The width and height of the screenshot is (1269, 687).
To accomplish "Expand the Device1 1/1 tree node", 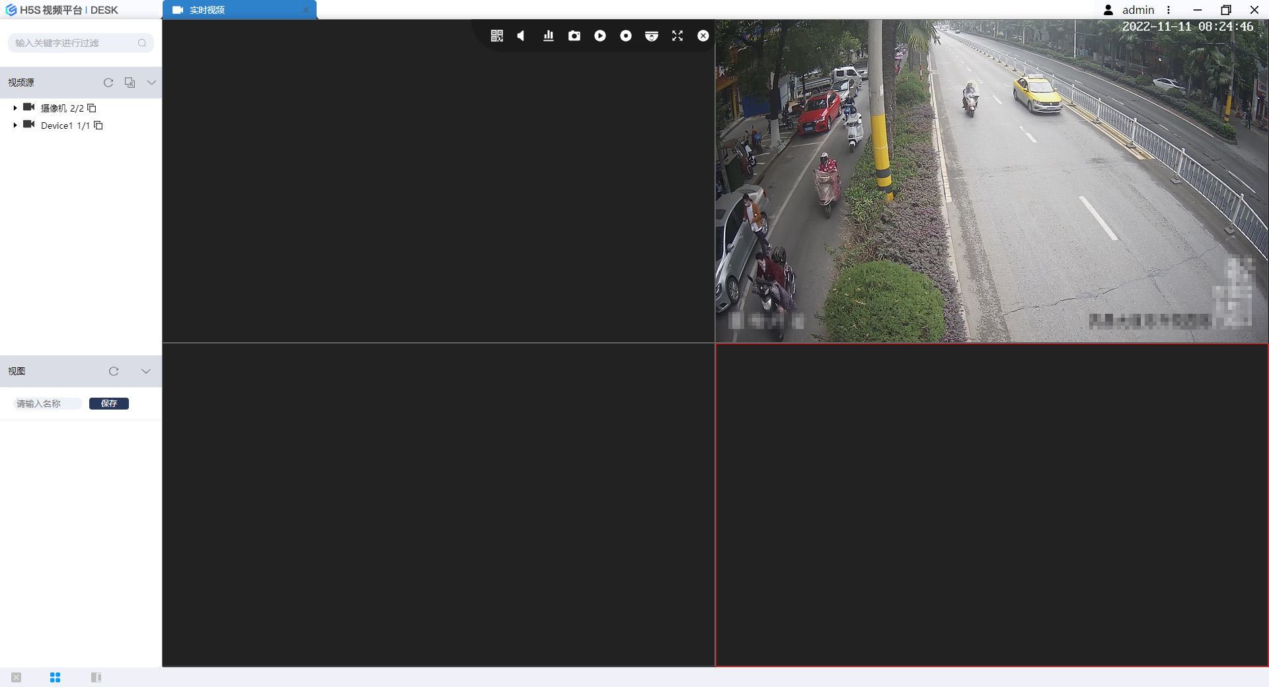I will tap(15, 125).
